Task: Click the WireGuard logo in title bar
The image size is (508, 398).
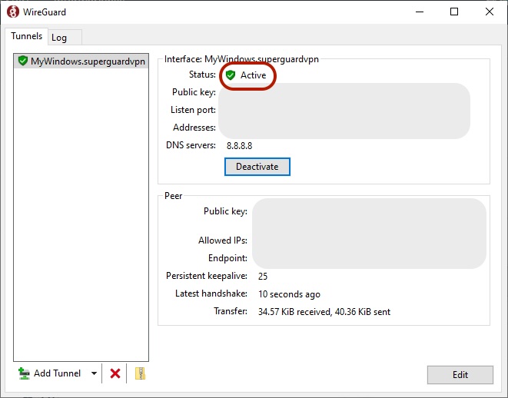Action: click(x=13, y=12)
